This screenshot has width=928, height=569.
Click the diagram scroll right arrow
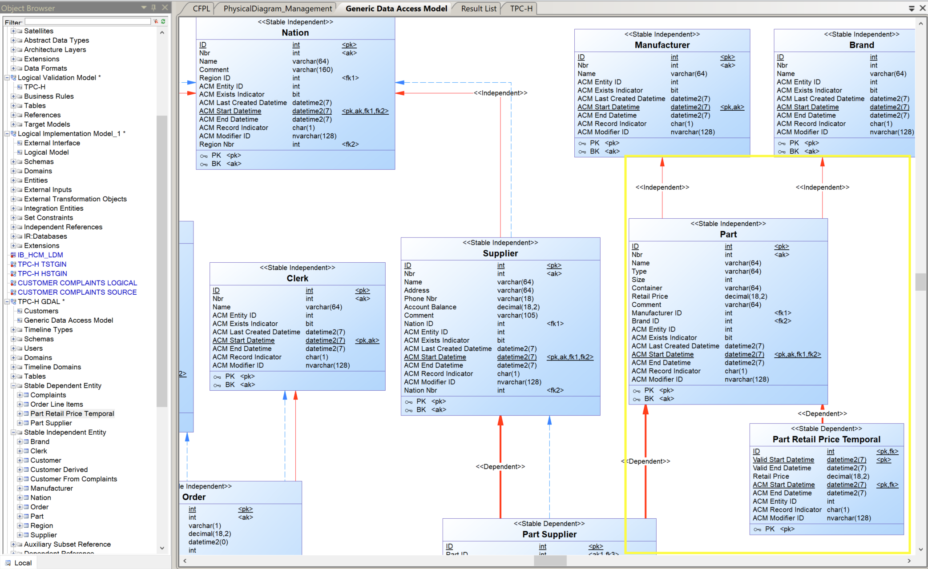909,561
